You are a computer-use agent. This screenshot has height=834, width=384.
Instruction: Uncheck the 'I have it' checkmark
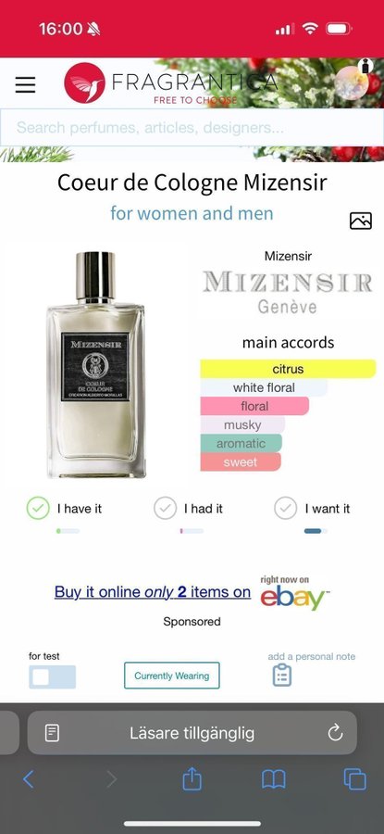(38, 509)
